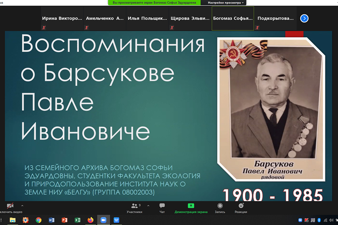Open the Участники participants panel
The image size is (338, 225).
(135, 208)
